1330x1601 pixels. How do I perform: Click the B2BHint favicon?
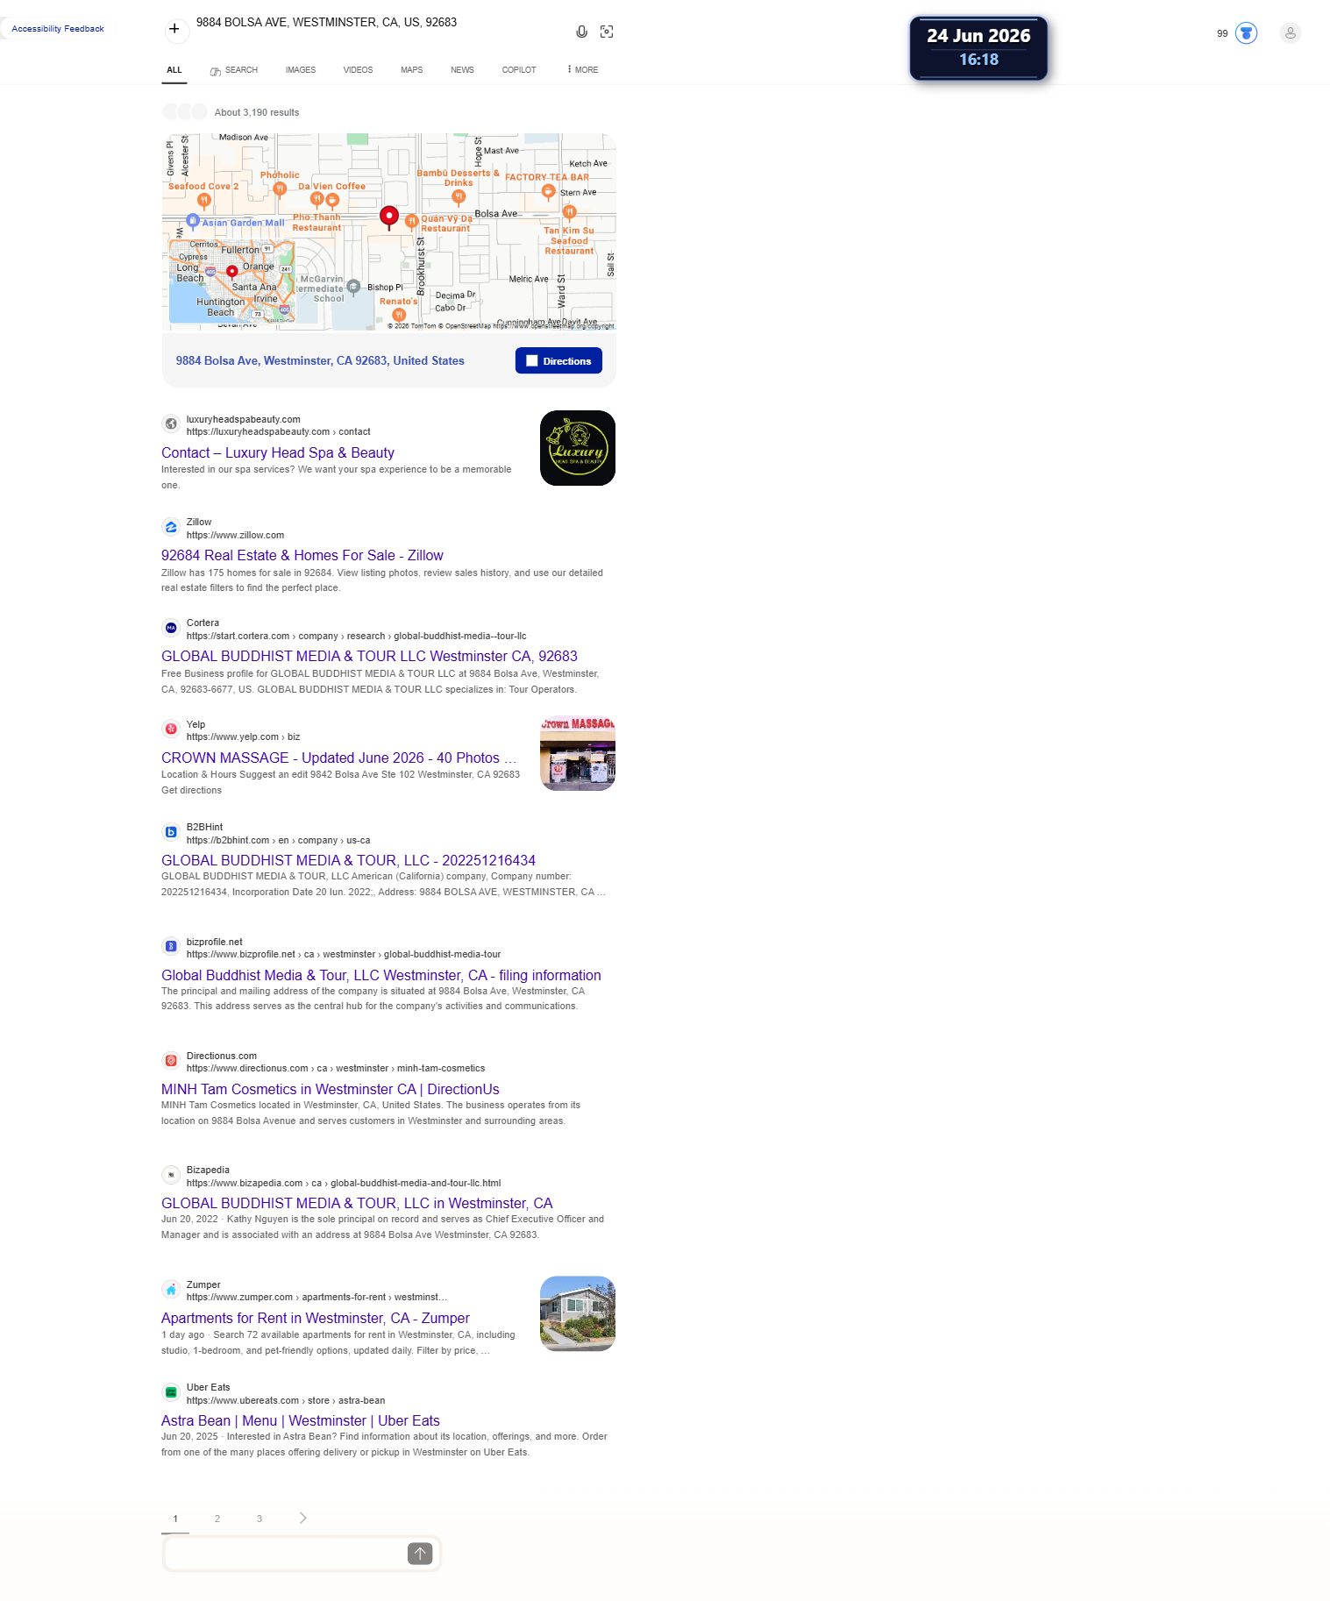171,832
